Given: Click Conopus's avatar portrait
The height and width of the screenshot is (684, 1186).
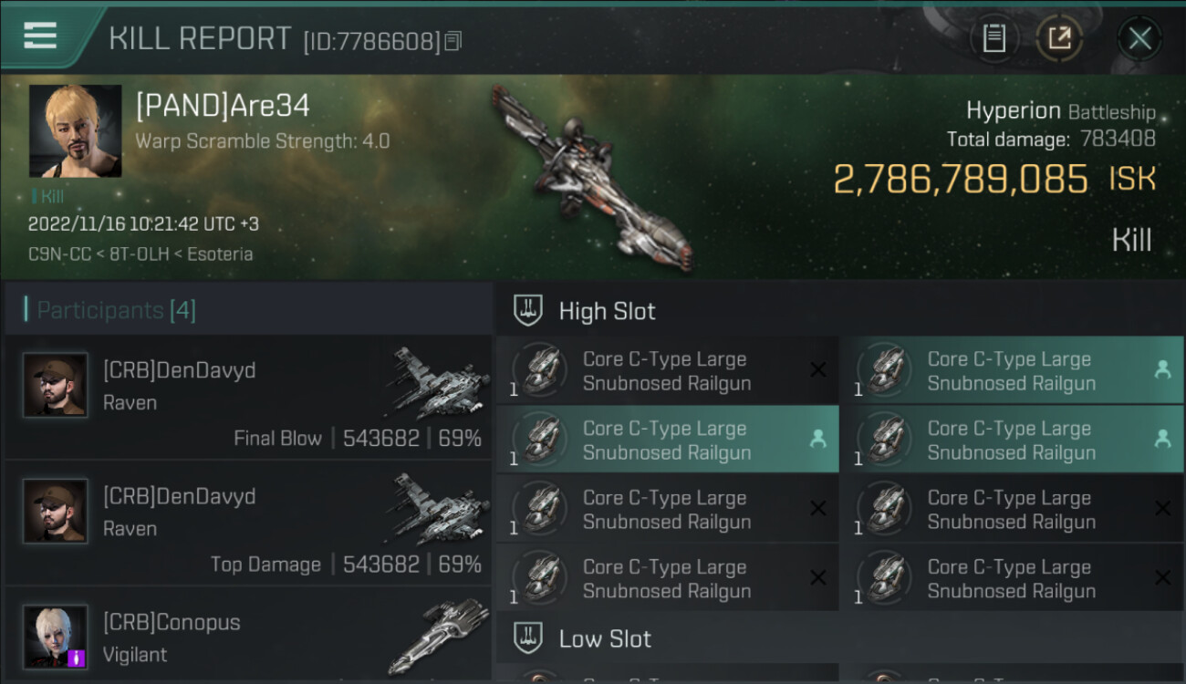Looking at the screenshot, I should pyautogui.click(x=56, y=636).
